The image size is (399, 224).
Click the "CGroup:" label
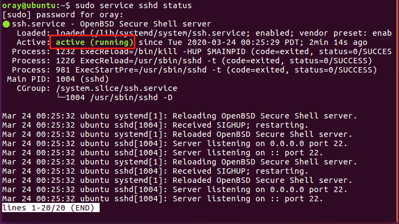click(30, 88)
